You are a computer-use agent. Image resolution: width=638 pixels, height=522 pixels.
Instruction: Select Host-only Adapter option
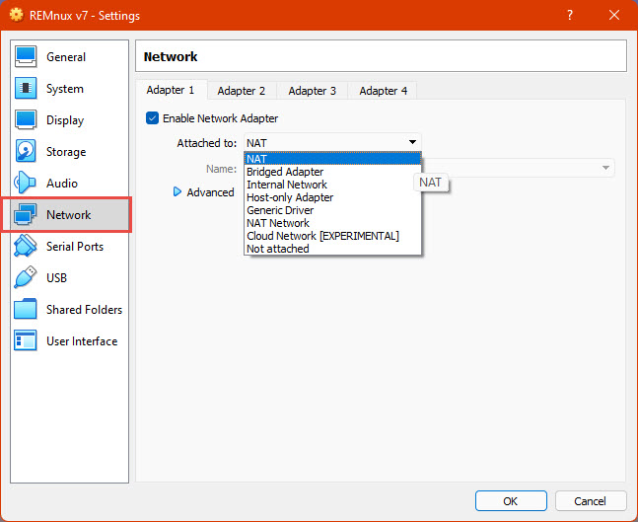(290, 197)
